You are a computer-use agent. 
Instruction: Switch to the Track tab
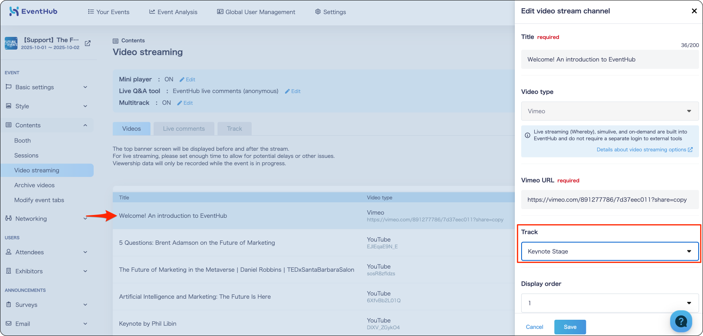tap(235, 129)
